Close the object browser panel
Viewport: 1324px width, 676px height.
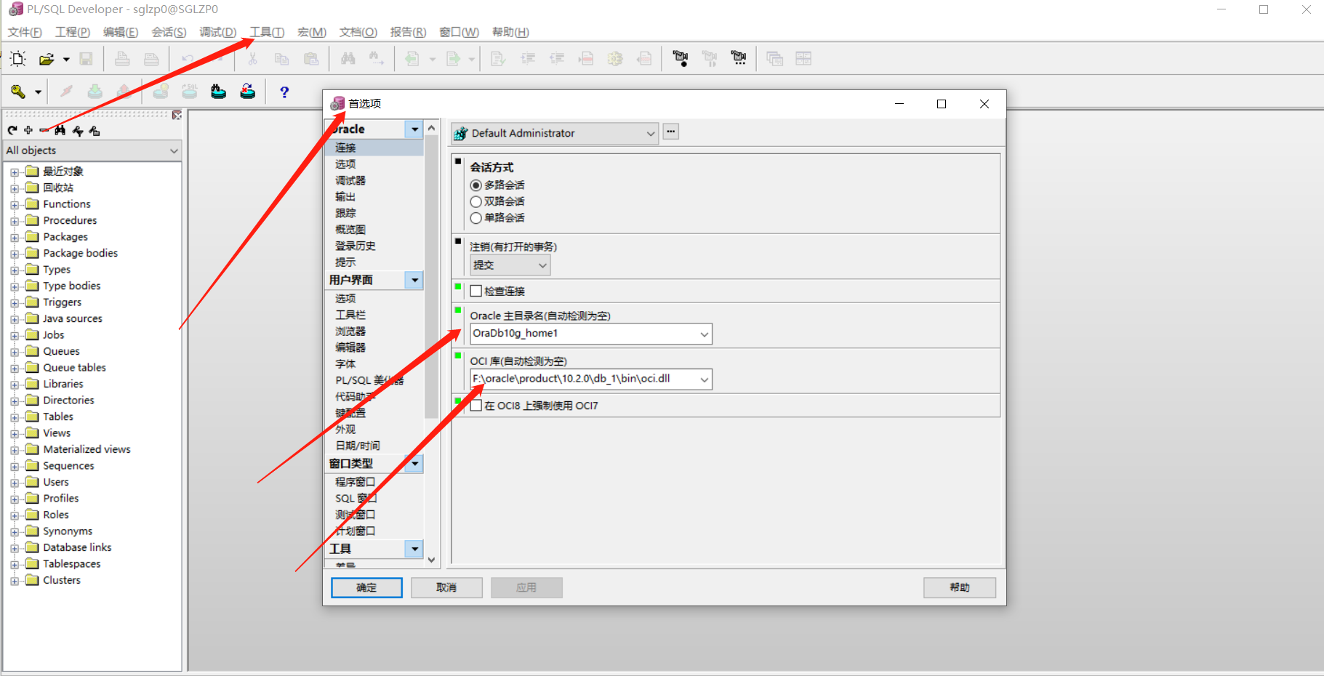point(177,115)
